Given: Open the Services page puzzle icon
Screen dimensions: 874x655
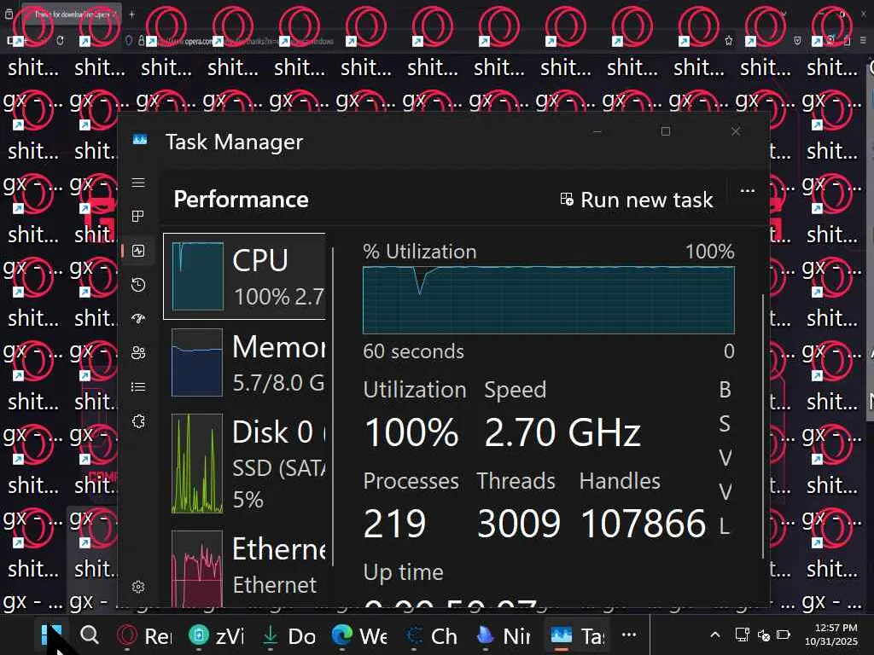Looking at the screenshot, I should click(138, 421).
